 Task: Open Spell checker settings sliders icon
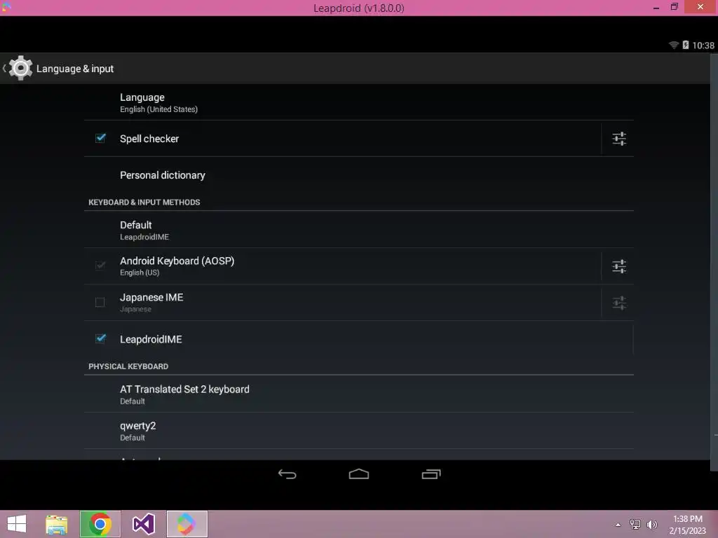pos(618,139)
